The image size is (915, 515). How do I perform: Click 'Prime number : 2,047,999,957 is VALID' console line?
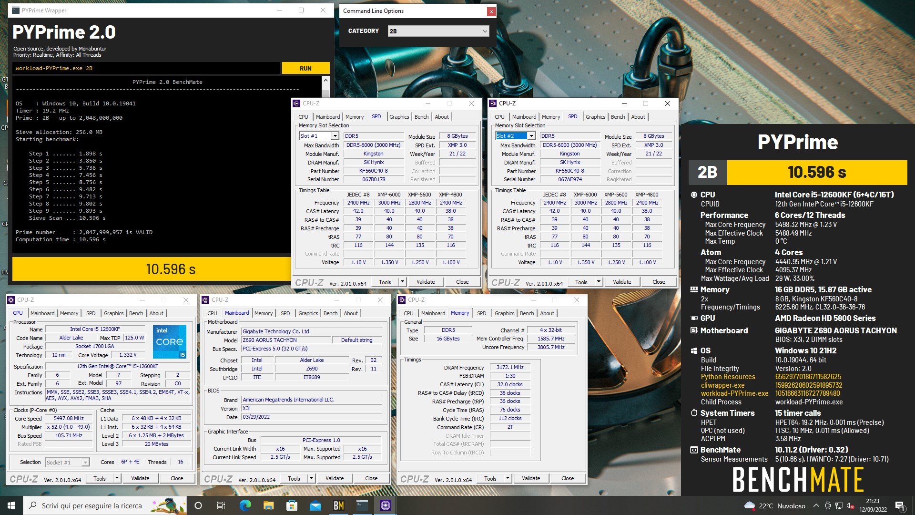pyautogui.click(x=84, y=232)
